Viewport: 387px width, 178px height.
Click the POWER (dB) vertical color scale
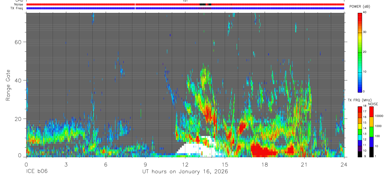click(360, 52)
